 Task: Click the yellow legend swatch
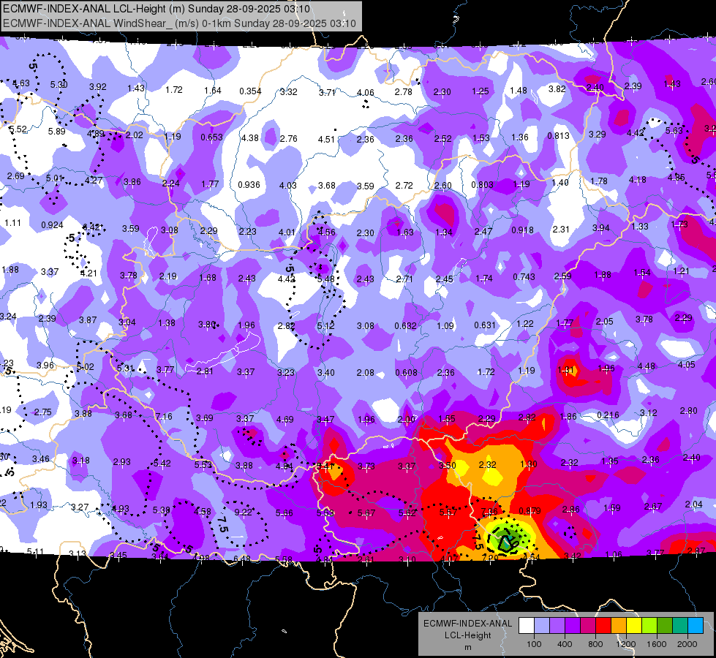click(x=634, y=626)
